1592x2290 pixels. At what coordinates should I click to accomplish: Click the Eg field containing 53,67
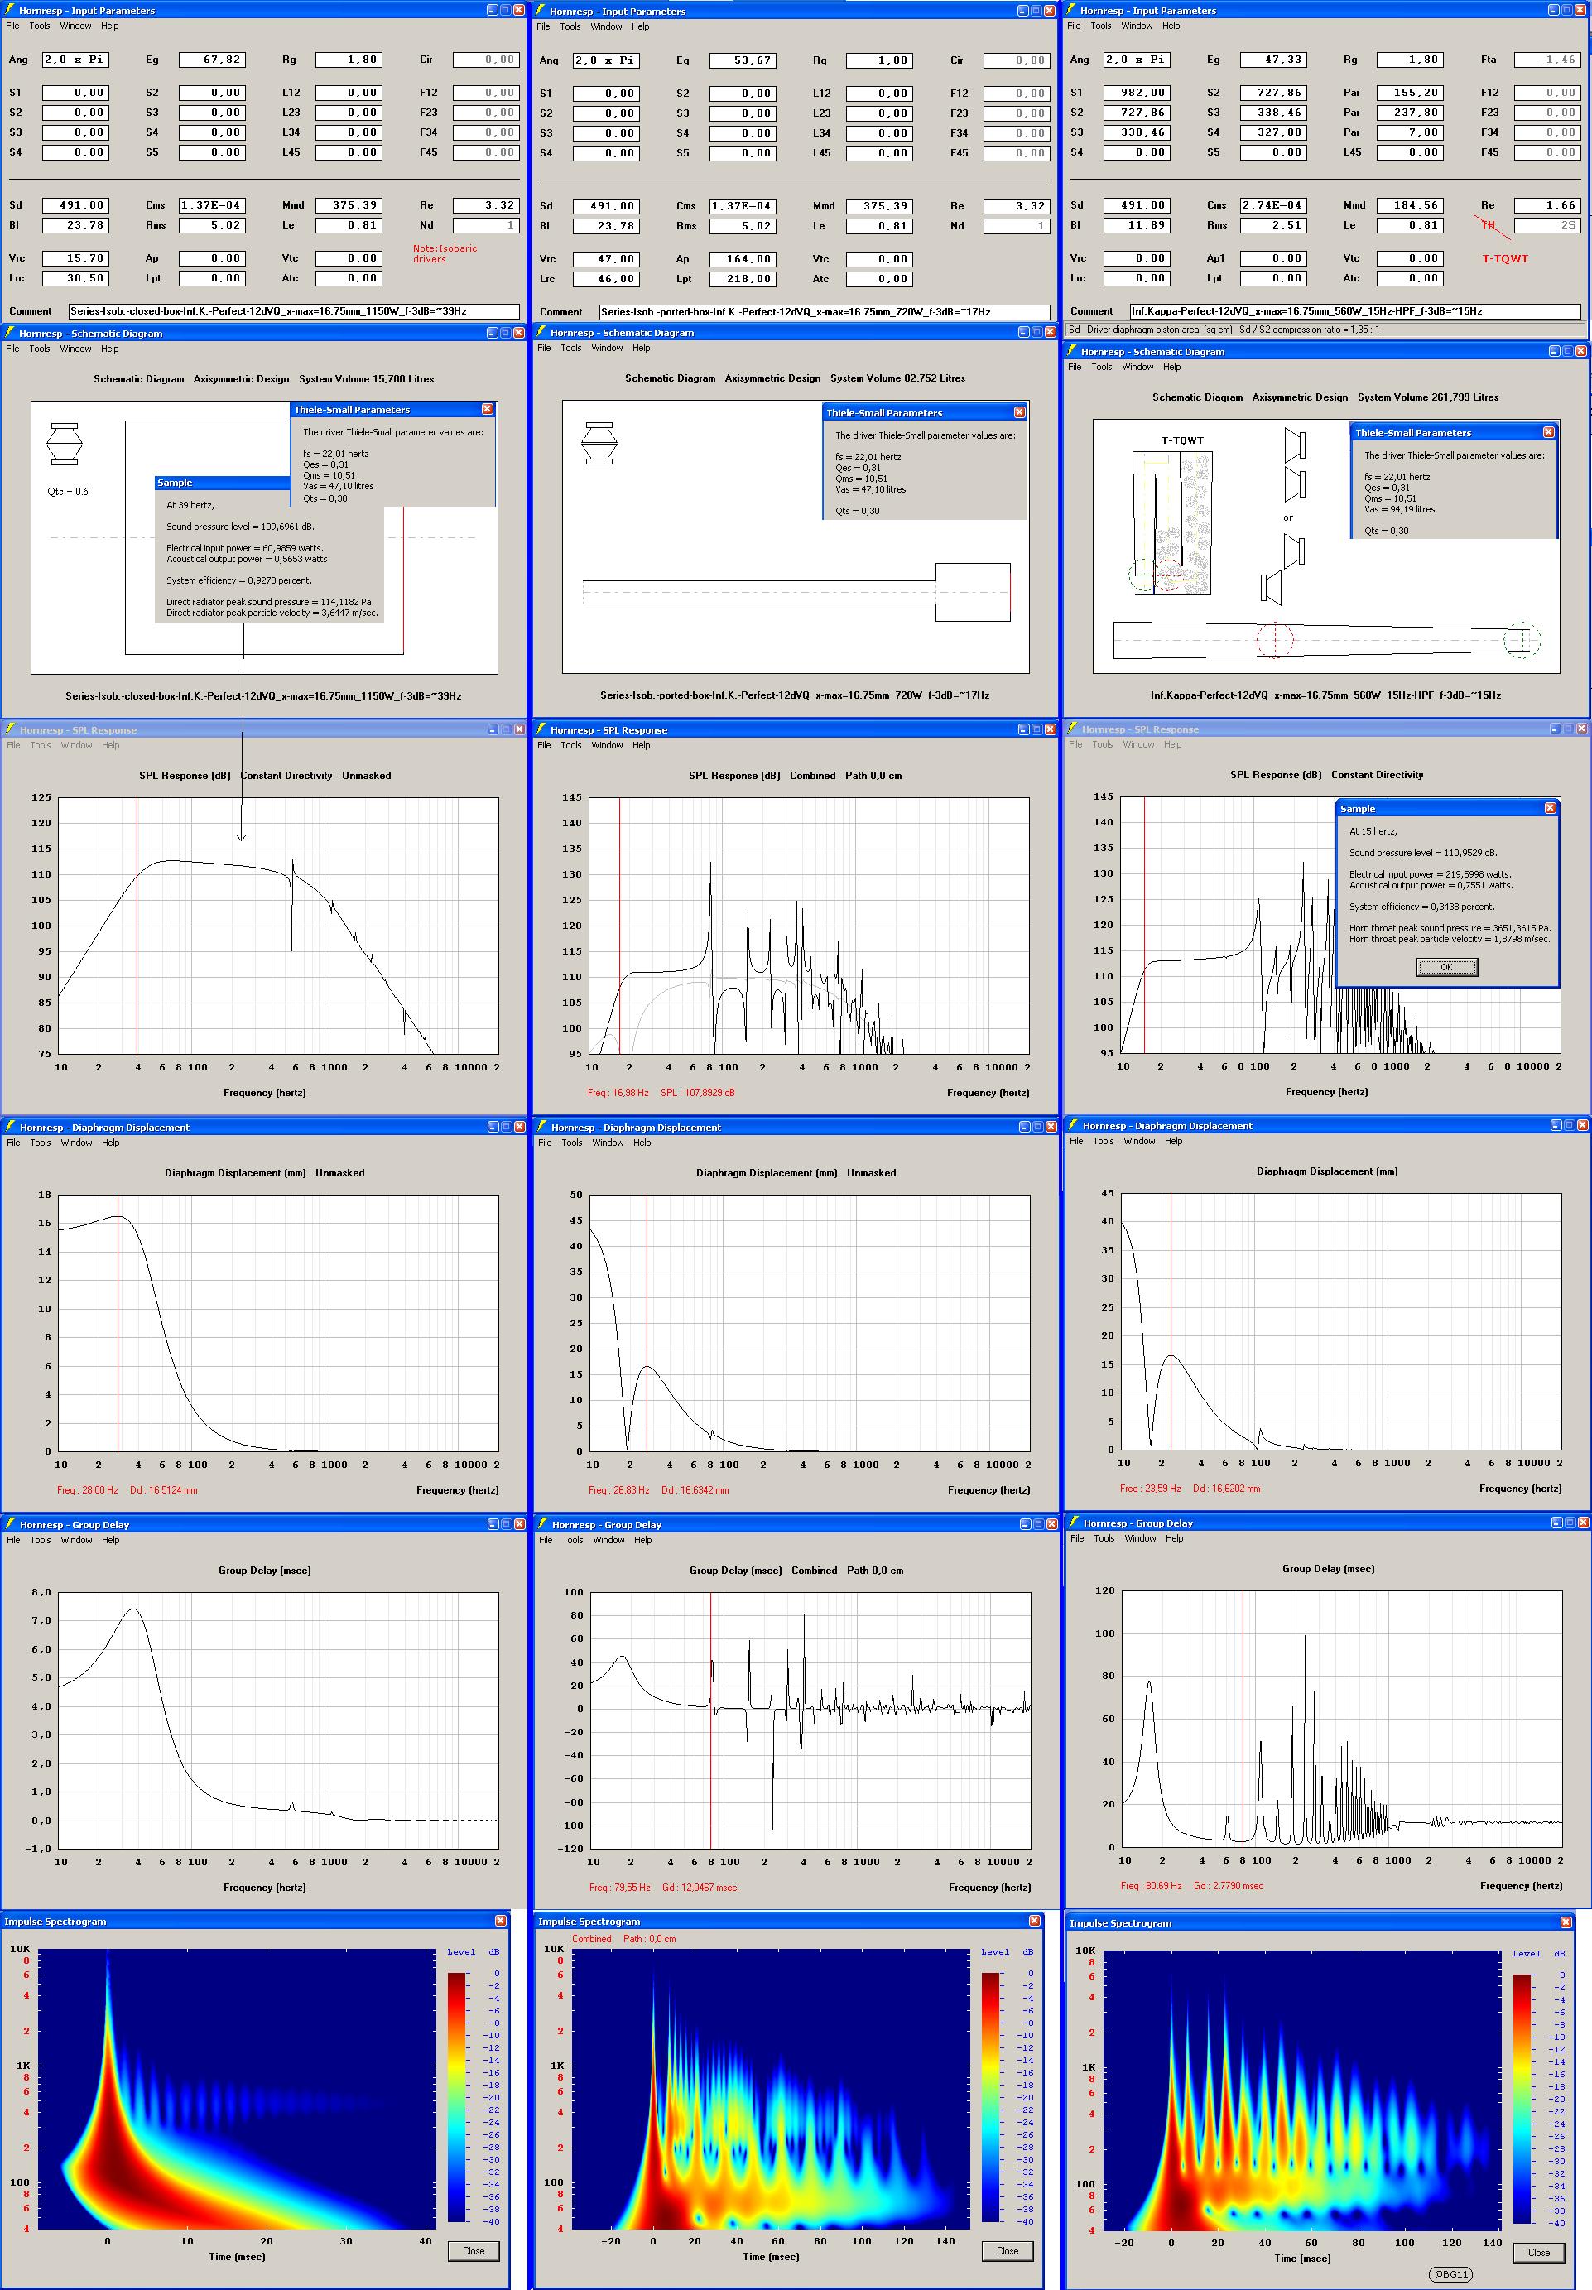click(x=743, y=60)
